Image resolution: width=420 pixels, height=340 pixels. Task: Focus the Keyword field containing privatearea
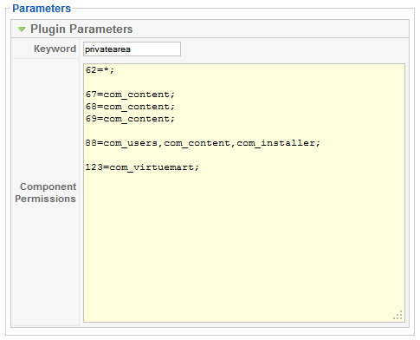[x=132, y=49]
